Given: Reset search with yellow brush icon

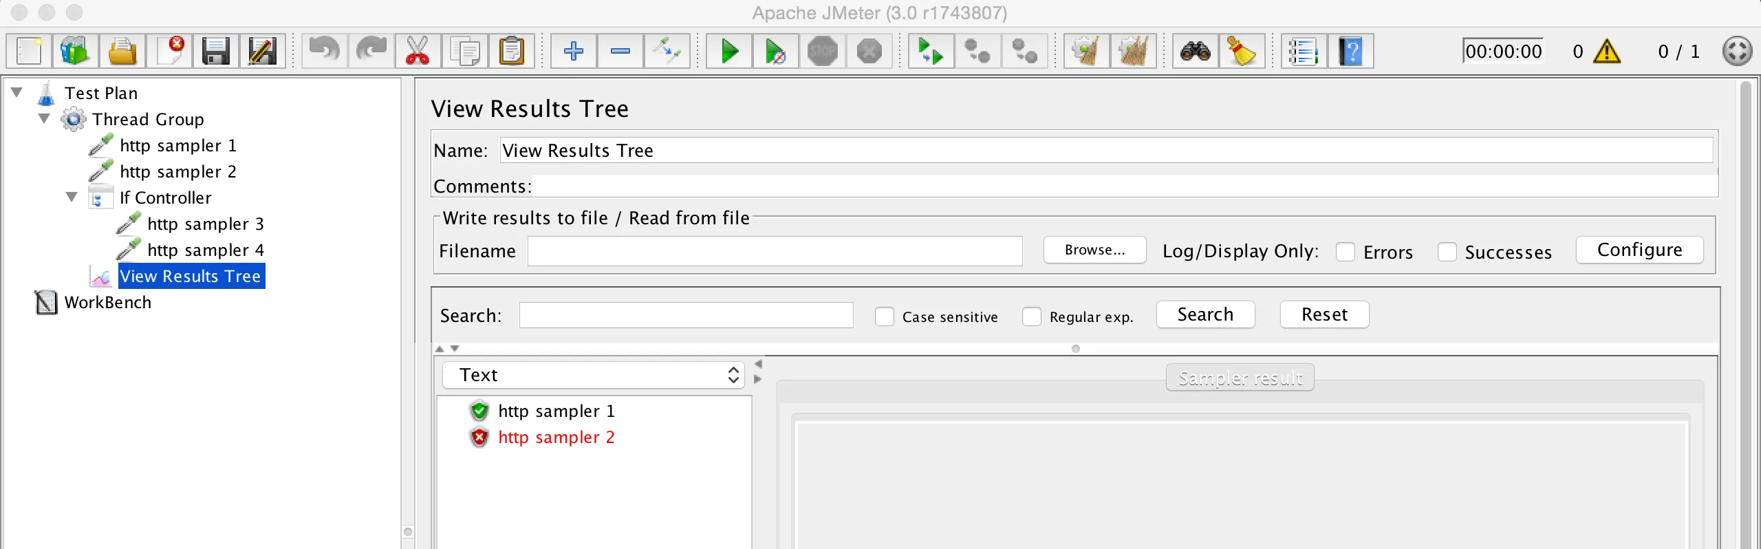Looking at the screenshot, I should tap(1242, 51).
